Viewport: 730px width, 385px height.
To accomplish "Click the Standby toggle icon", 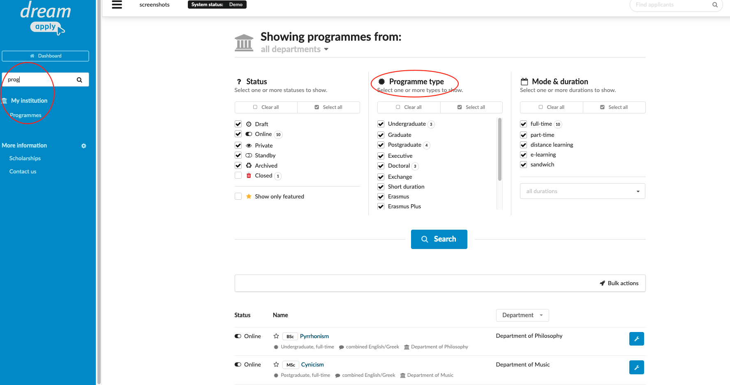I will point(249,155).
